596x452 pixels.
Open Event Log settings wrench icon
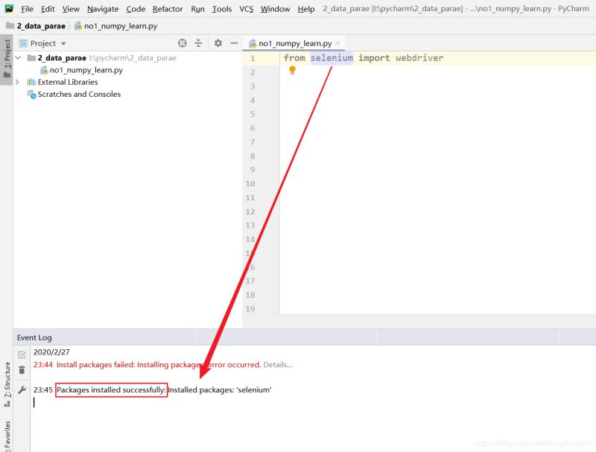point(22,389)
